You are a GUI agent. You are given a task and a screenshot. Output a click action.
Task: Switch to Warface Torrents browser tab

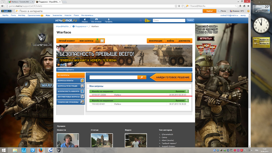(21, 2)
